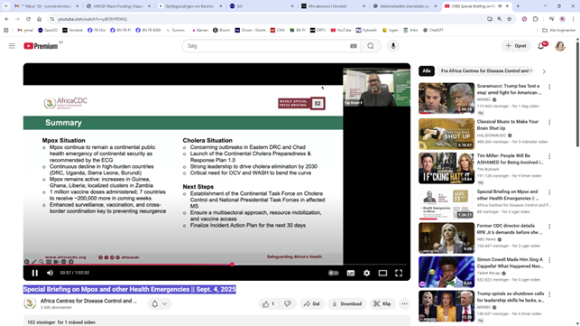The height and width of the screenshot is (326, 580).
Task: Open Alle bogmærker folder
Action: (558, 30)
